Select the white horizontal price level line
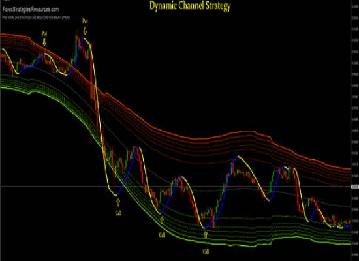 click(x=176, y=187)
